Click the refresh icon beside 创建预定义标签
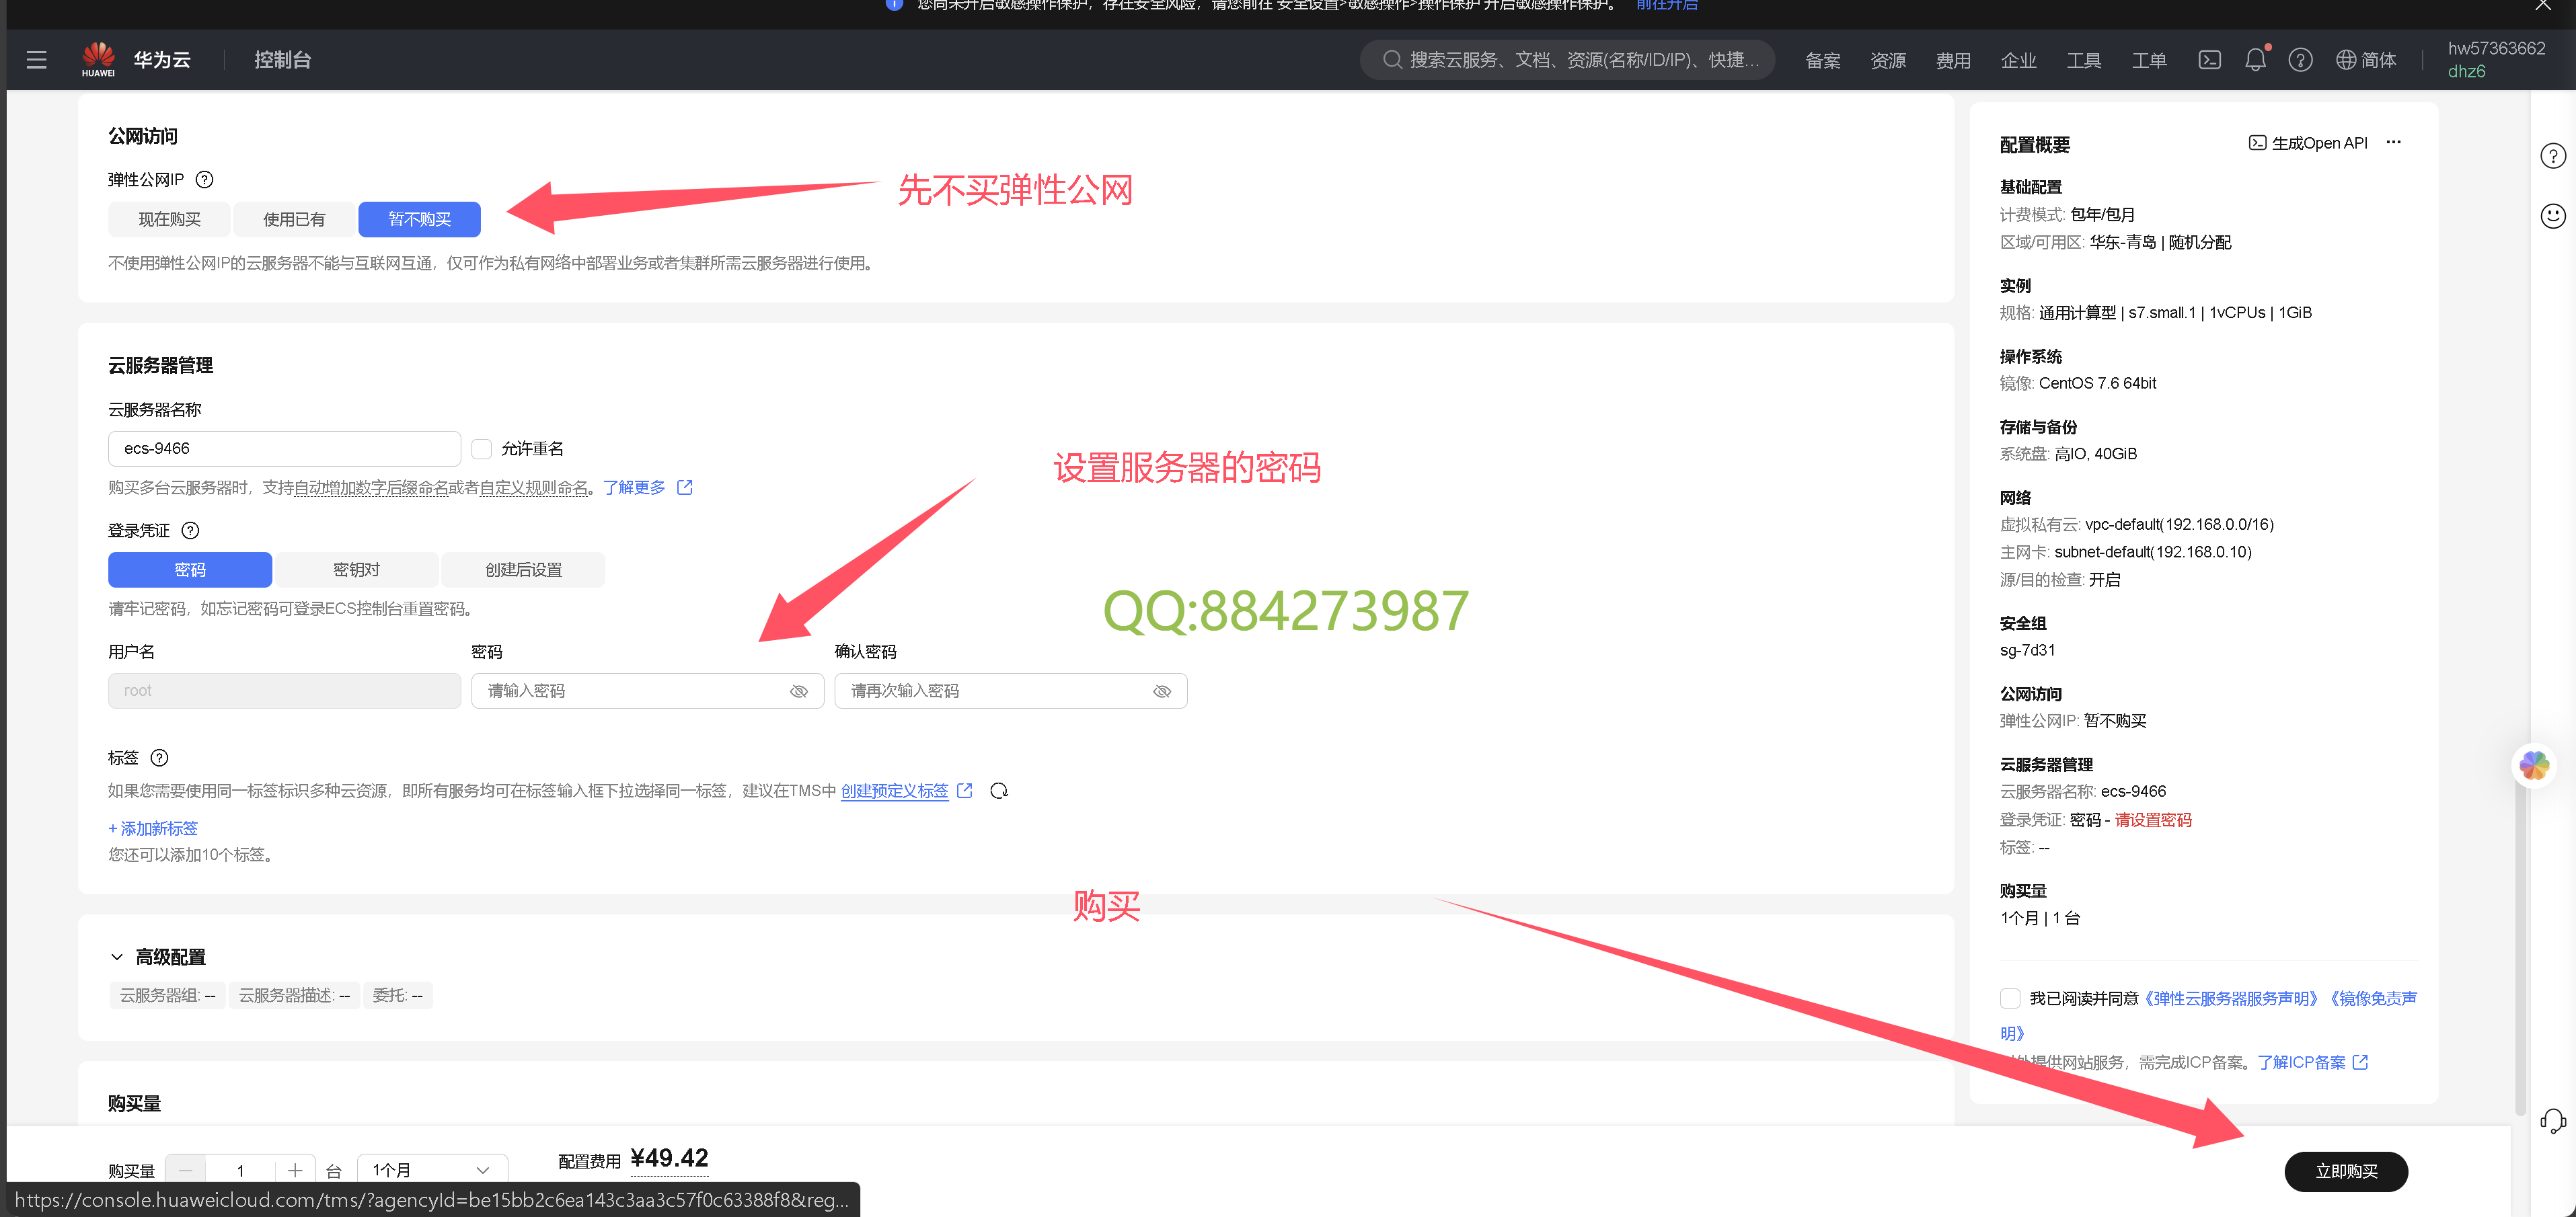The height and width of the screenshot is (1217, 2576). (999, 791)
